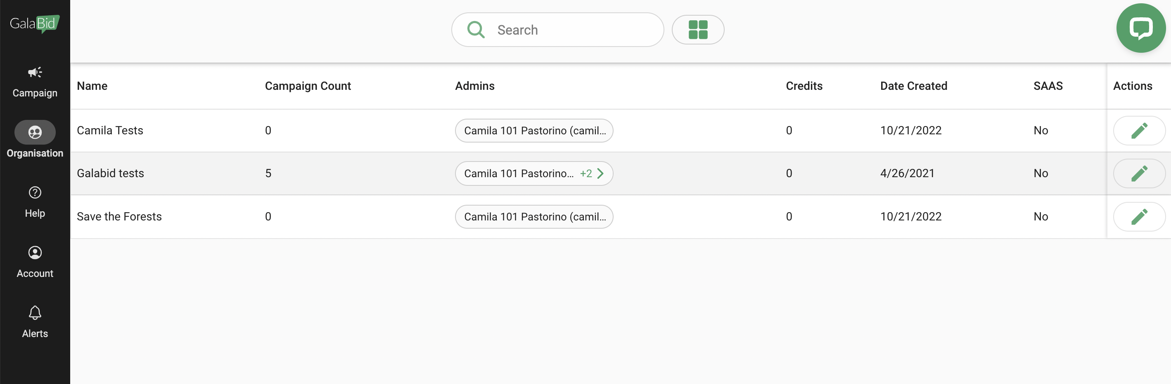Click the Campaign sidebar label
The height and width of the screenshot is (384, 1171).
click(x=35, y=93)
